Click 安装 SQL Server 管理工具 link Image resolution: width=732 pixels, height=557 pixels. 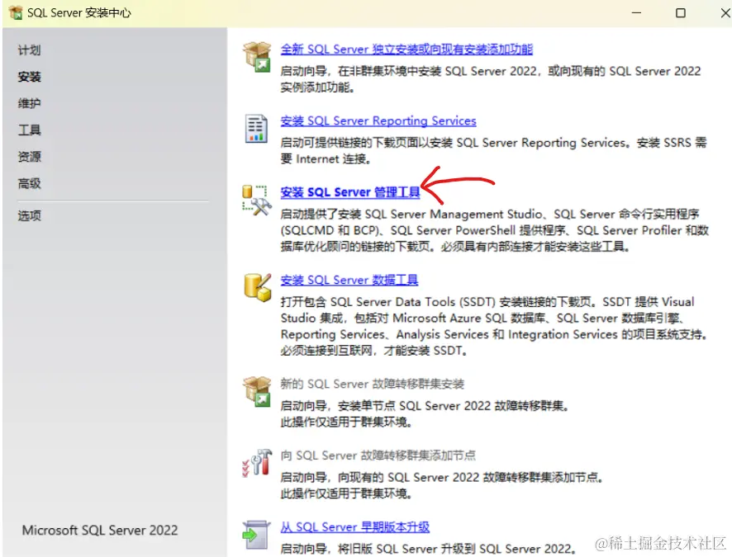pos(349,192)
